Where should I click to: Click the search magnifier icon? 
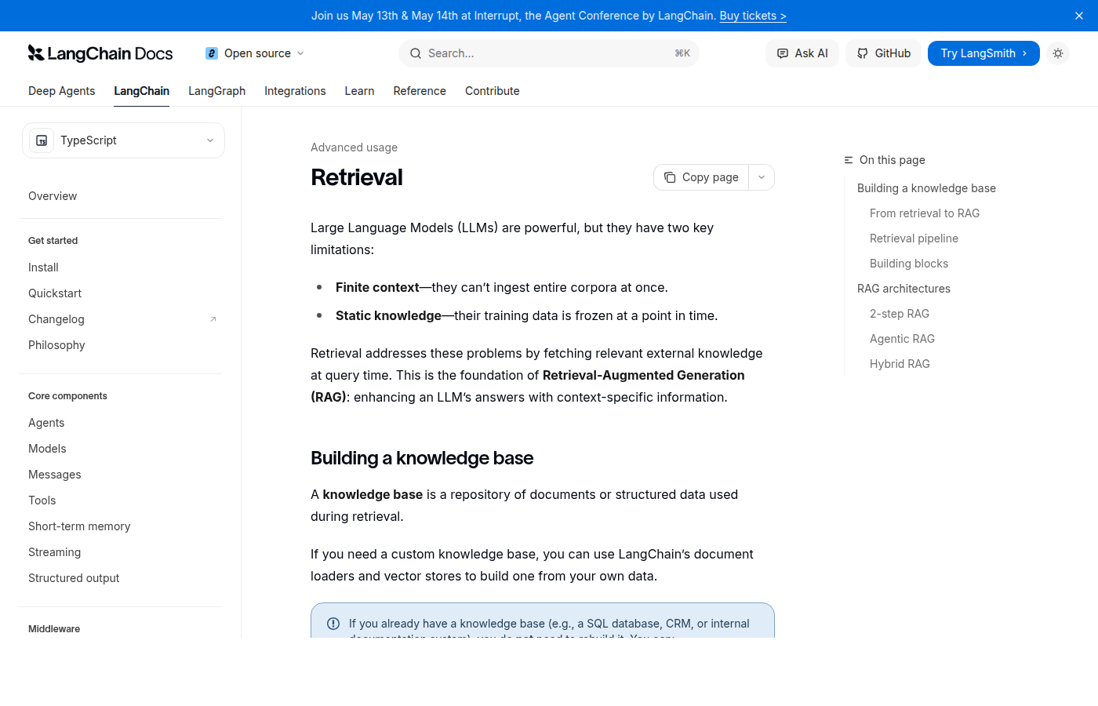click(416, 53)
